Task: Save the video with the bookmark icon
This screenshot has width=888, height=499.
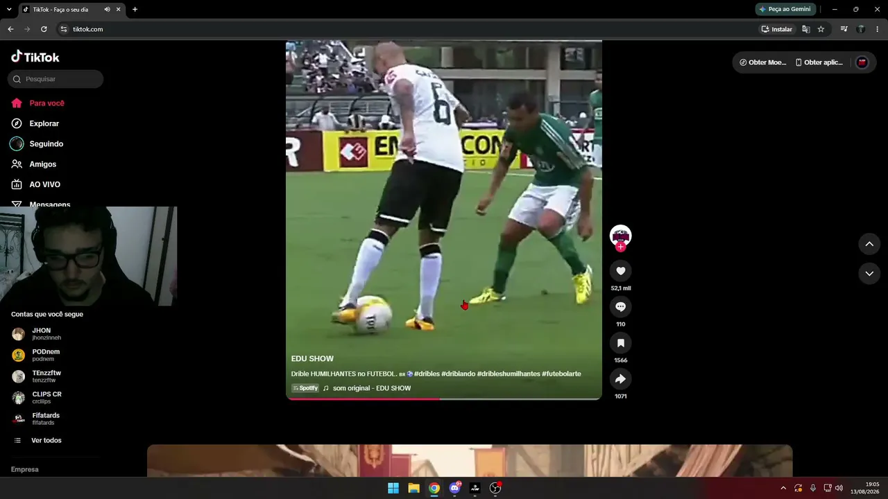Action: (620, 343)
